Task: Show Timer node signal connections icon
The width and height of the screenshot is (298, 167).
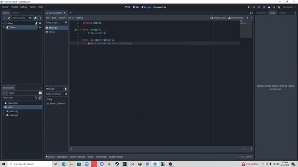Action: 40,27
